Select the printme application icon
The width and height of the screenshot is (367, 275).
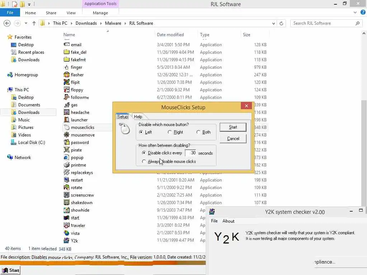tap(67, 165)
